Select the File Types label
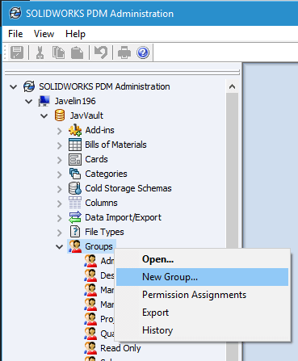This screenshot has width=298, height=361. click(x=104, y=232)
